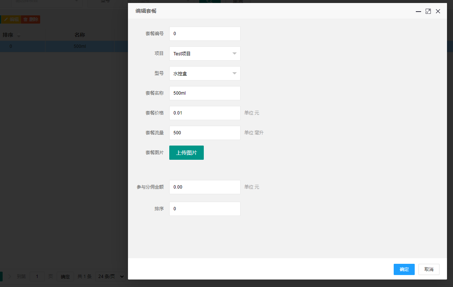Close the 编辑套餐 dialog
The image size is (453, 287).
point(438,12)
